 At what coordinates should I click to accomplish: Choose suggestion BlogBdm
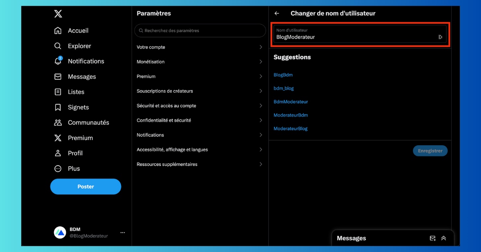pos(283,75)
